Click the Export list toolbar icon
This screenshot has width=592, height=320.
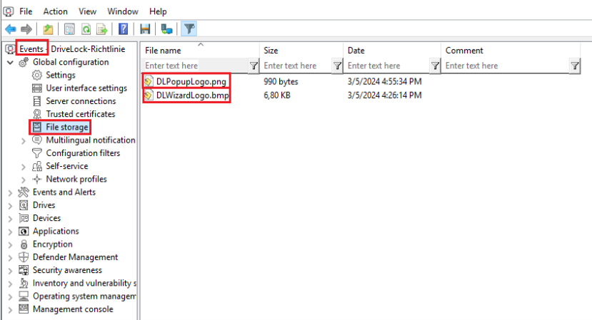pos(102,29)
